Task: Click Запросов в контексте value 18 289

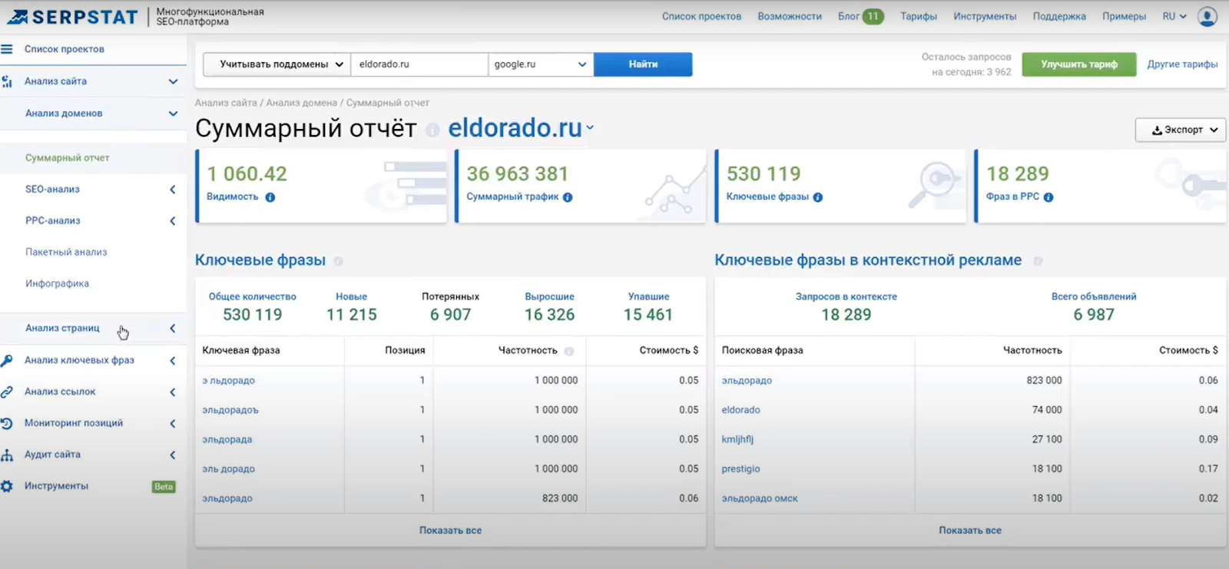Action: 846,315
